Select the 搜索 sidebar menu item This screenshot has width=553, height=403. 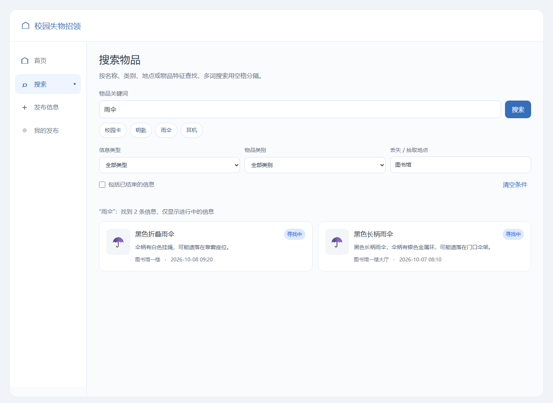[48, 84]
